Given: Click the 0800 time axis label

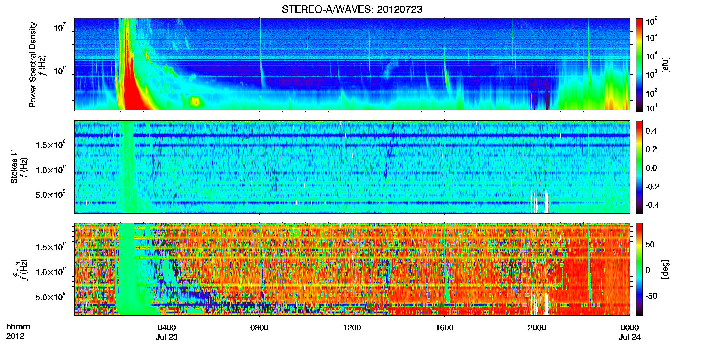Looking at the screenshot, I should tap(259, 328).
